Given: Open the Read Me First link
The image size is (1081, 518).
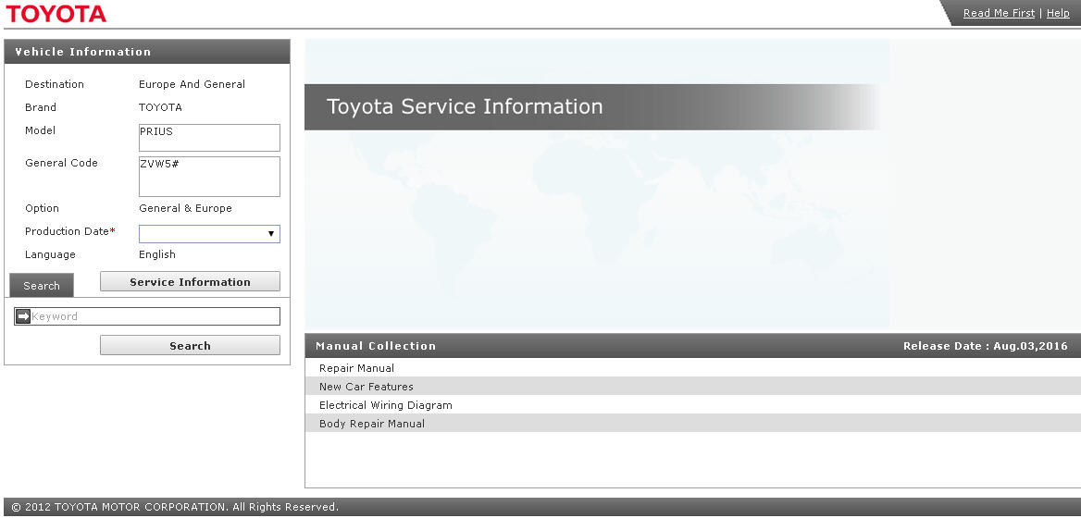Looking at the screenshot, I should tap(999, 13).
